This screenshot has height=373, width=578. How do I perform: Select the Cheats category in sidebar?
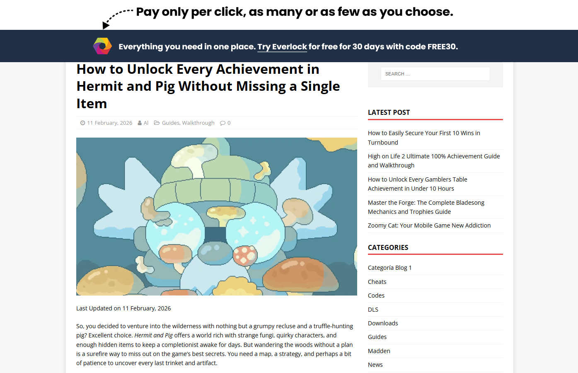pyautogui.click(x=377, y=282)
